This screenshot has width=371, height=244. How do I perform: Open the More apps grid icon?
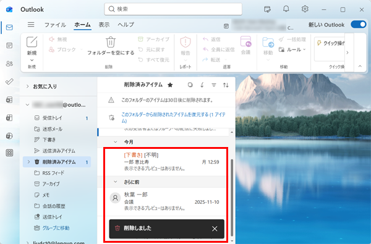click(9, 153)
